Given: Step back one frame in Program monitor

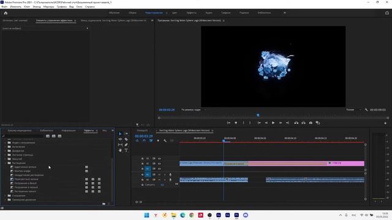Looking at the screenshot, I should click(266, 123).
